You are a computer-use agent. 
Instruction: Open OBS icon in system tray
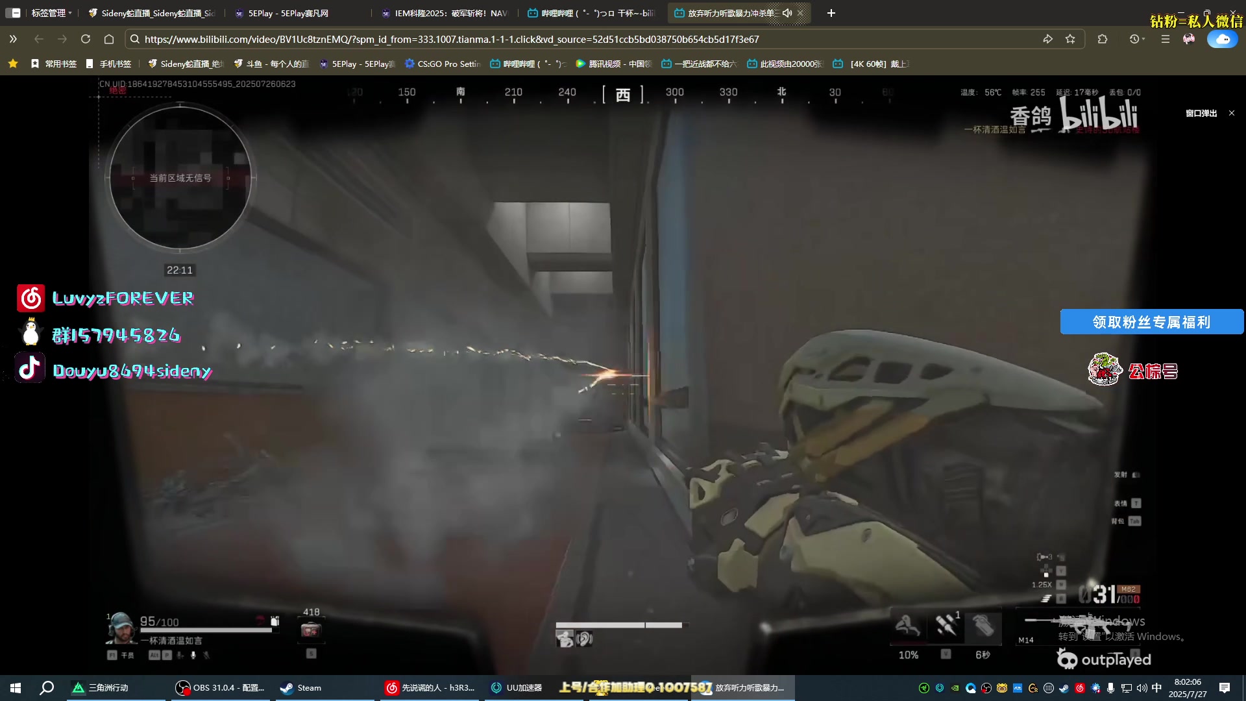tap(986, 688)
